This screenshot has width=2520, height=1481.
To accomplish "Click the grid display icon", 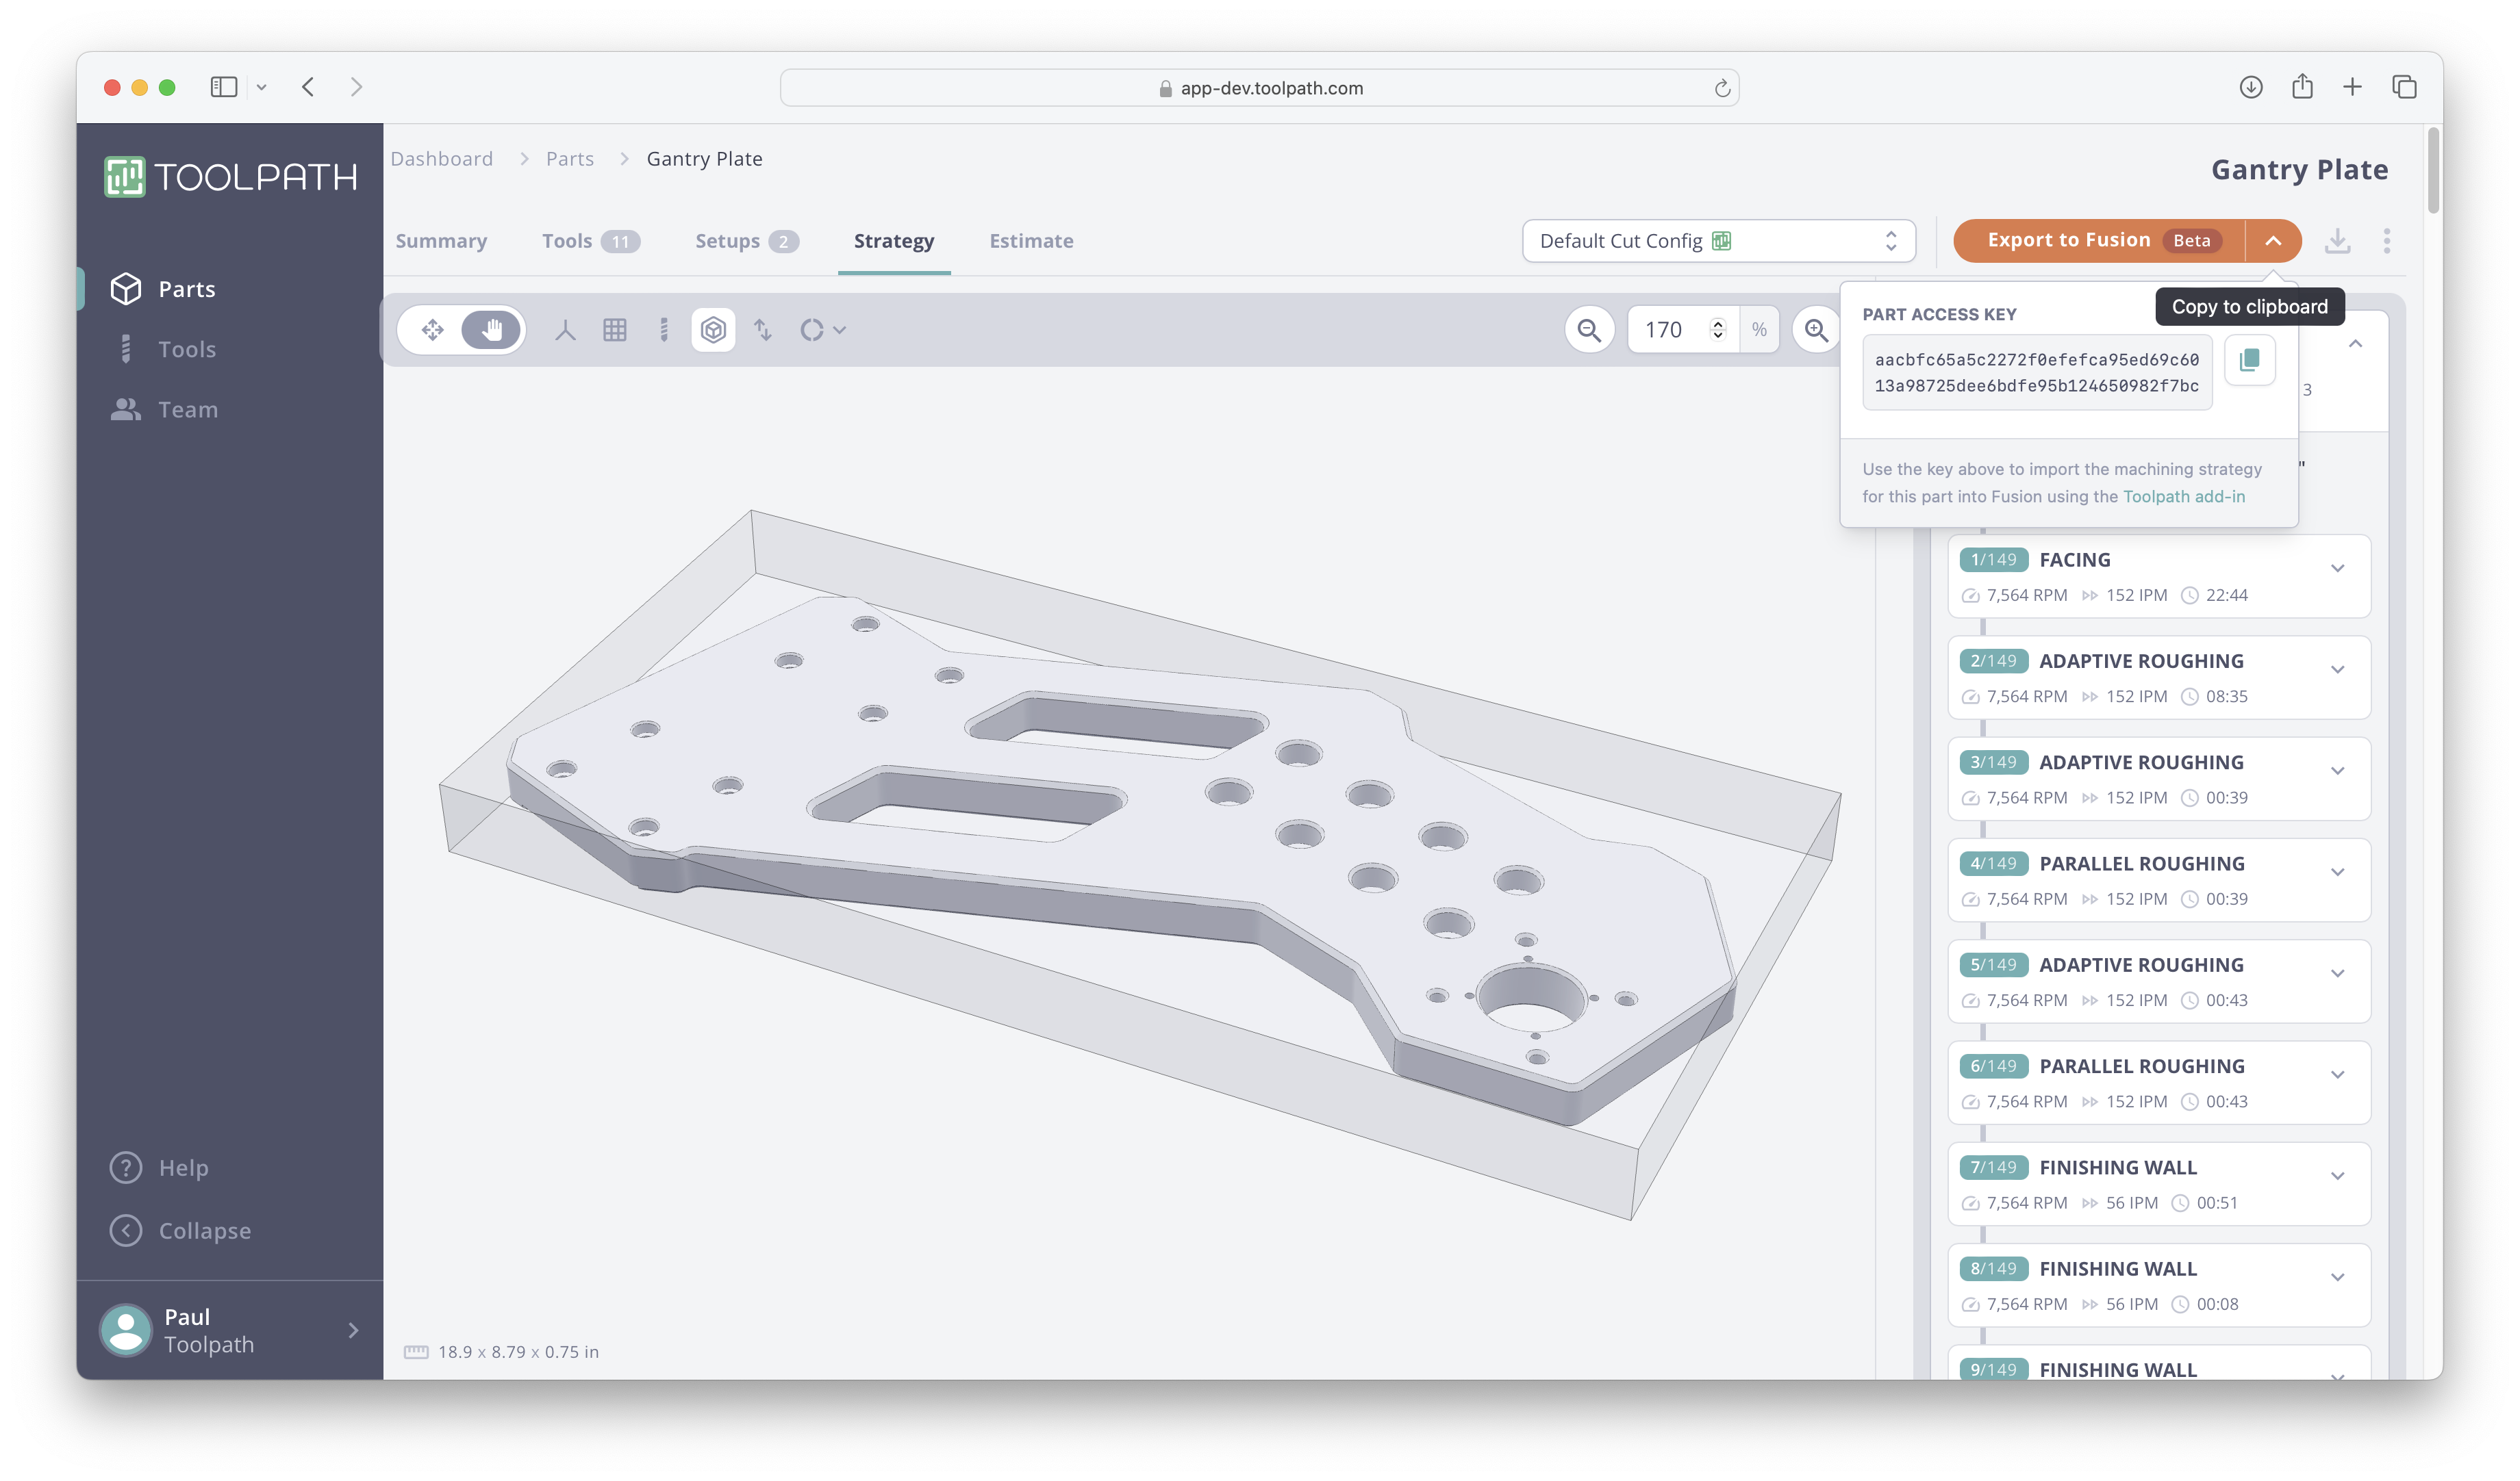I will click(x=615, y=329).
